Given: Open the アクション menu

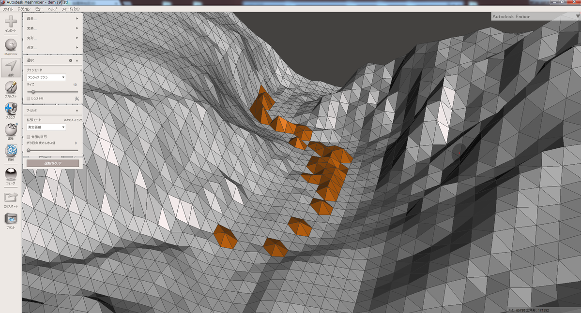Looking at the screenshot, I should [x=24, y=9].
